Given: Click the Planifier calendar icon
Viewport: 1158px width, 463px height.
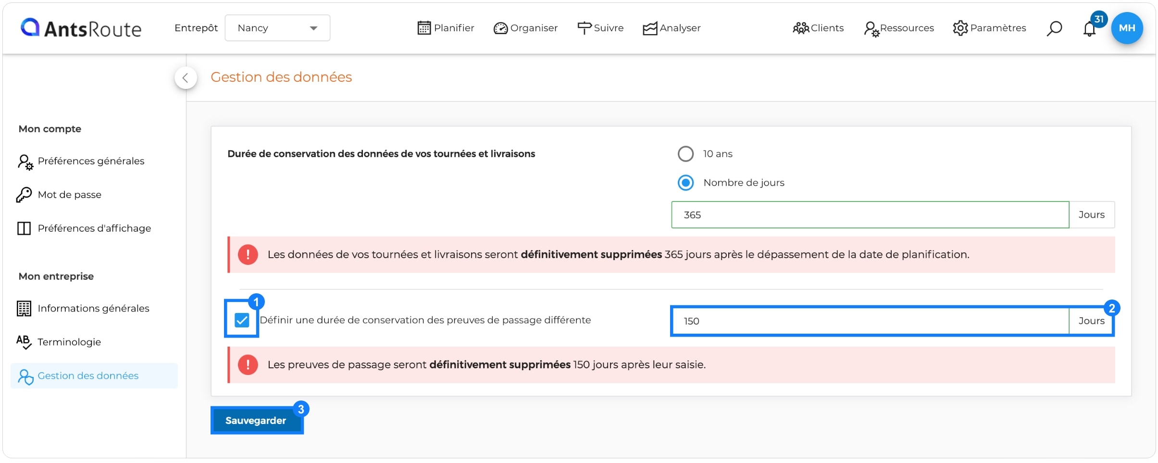Looking at the screenshot, I should click(423, 28).
